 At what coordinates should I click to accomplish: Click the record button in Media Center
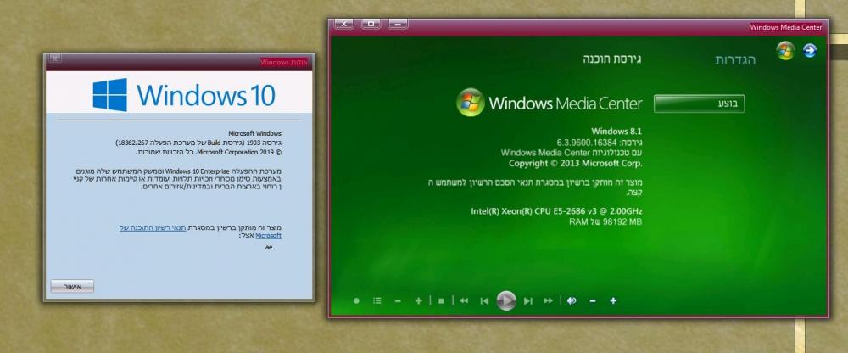click(356, 301)
